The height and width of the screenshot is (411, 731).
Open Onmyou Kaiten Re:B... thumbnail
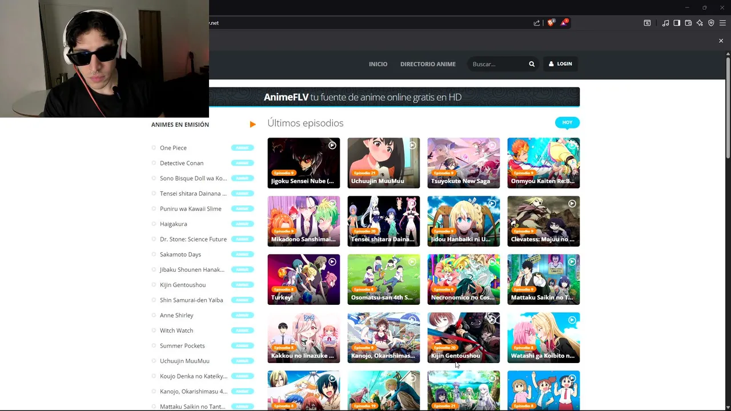click(x=544, y=163)
